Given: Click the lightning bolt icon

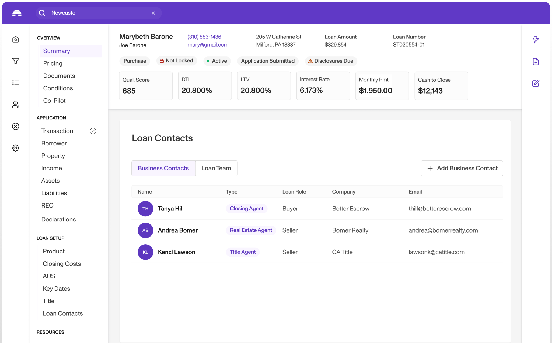Looking at the screenshot, I should [x=536, y=40].
